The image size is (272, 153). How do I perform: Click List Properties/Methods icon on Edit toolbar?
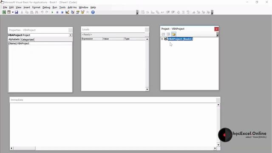(143, 12)
